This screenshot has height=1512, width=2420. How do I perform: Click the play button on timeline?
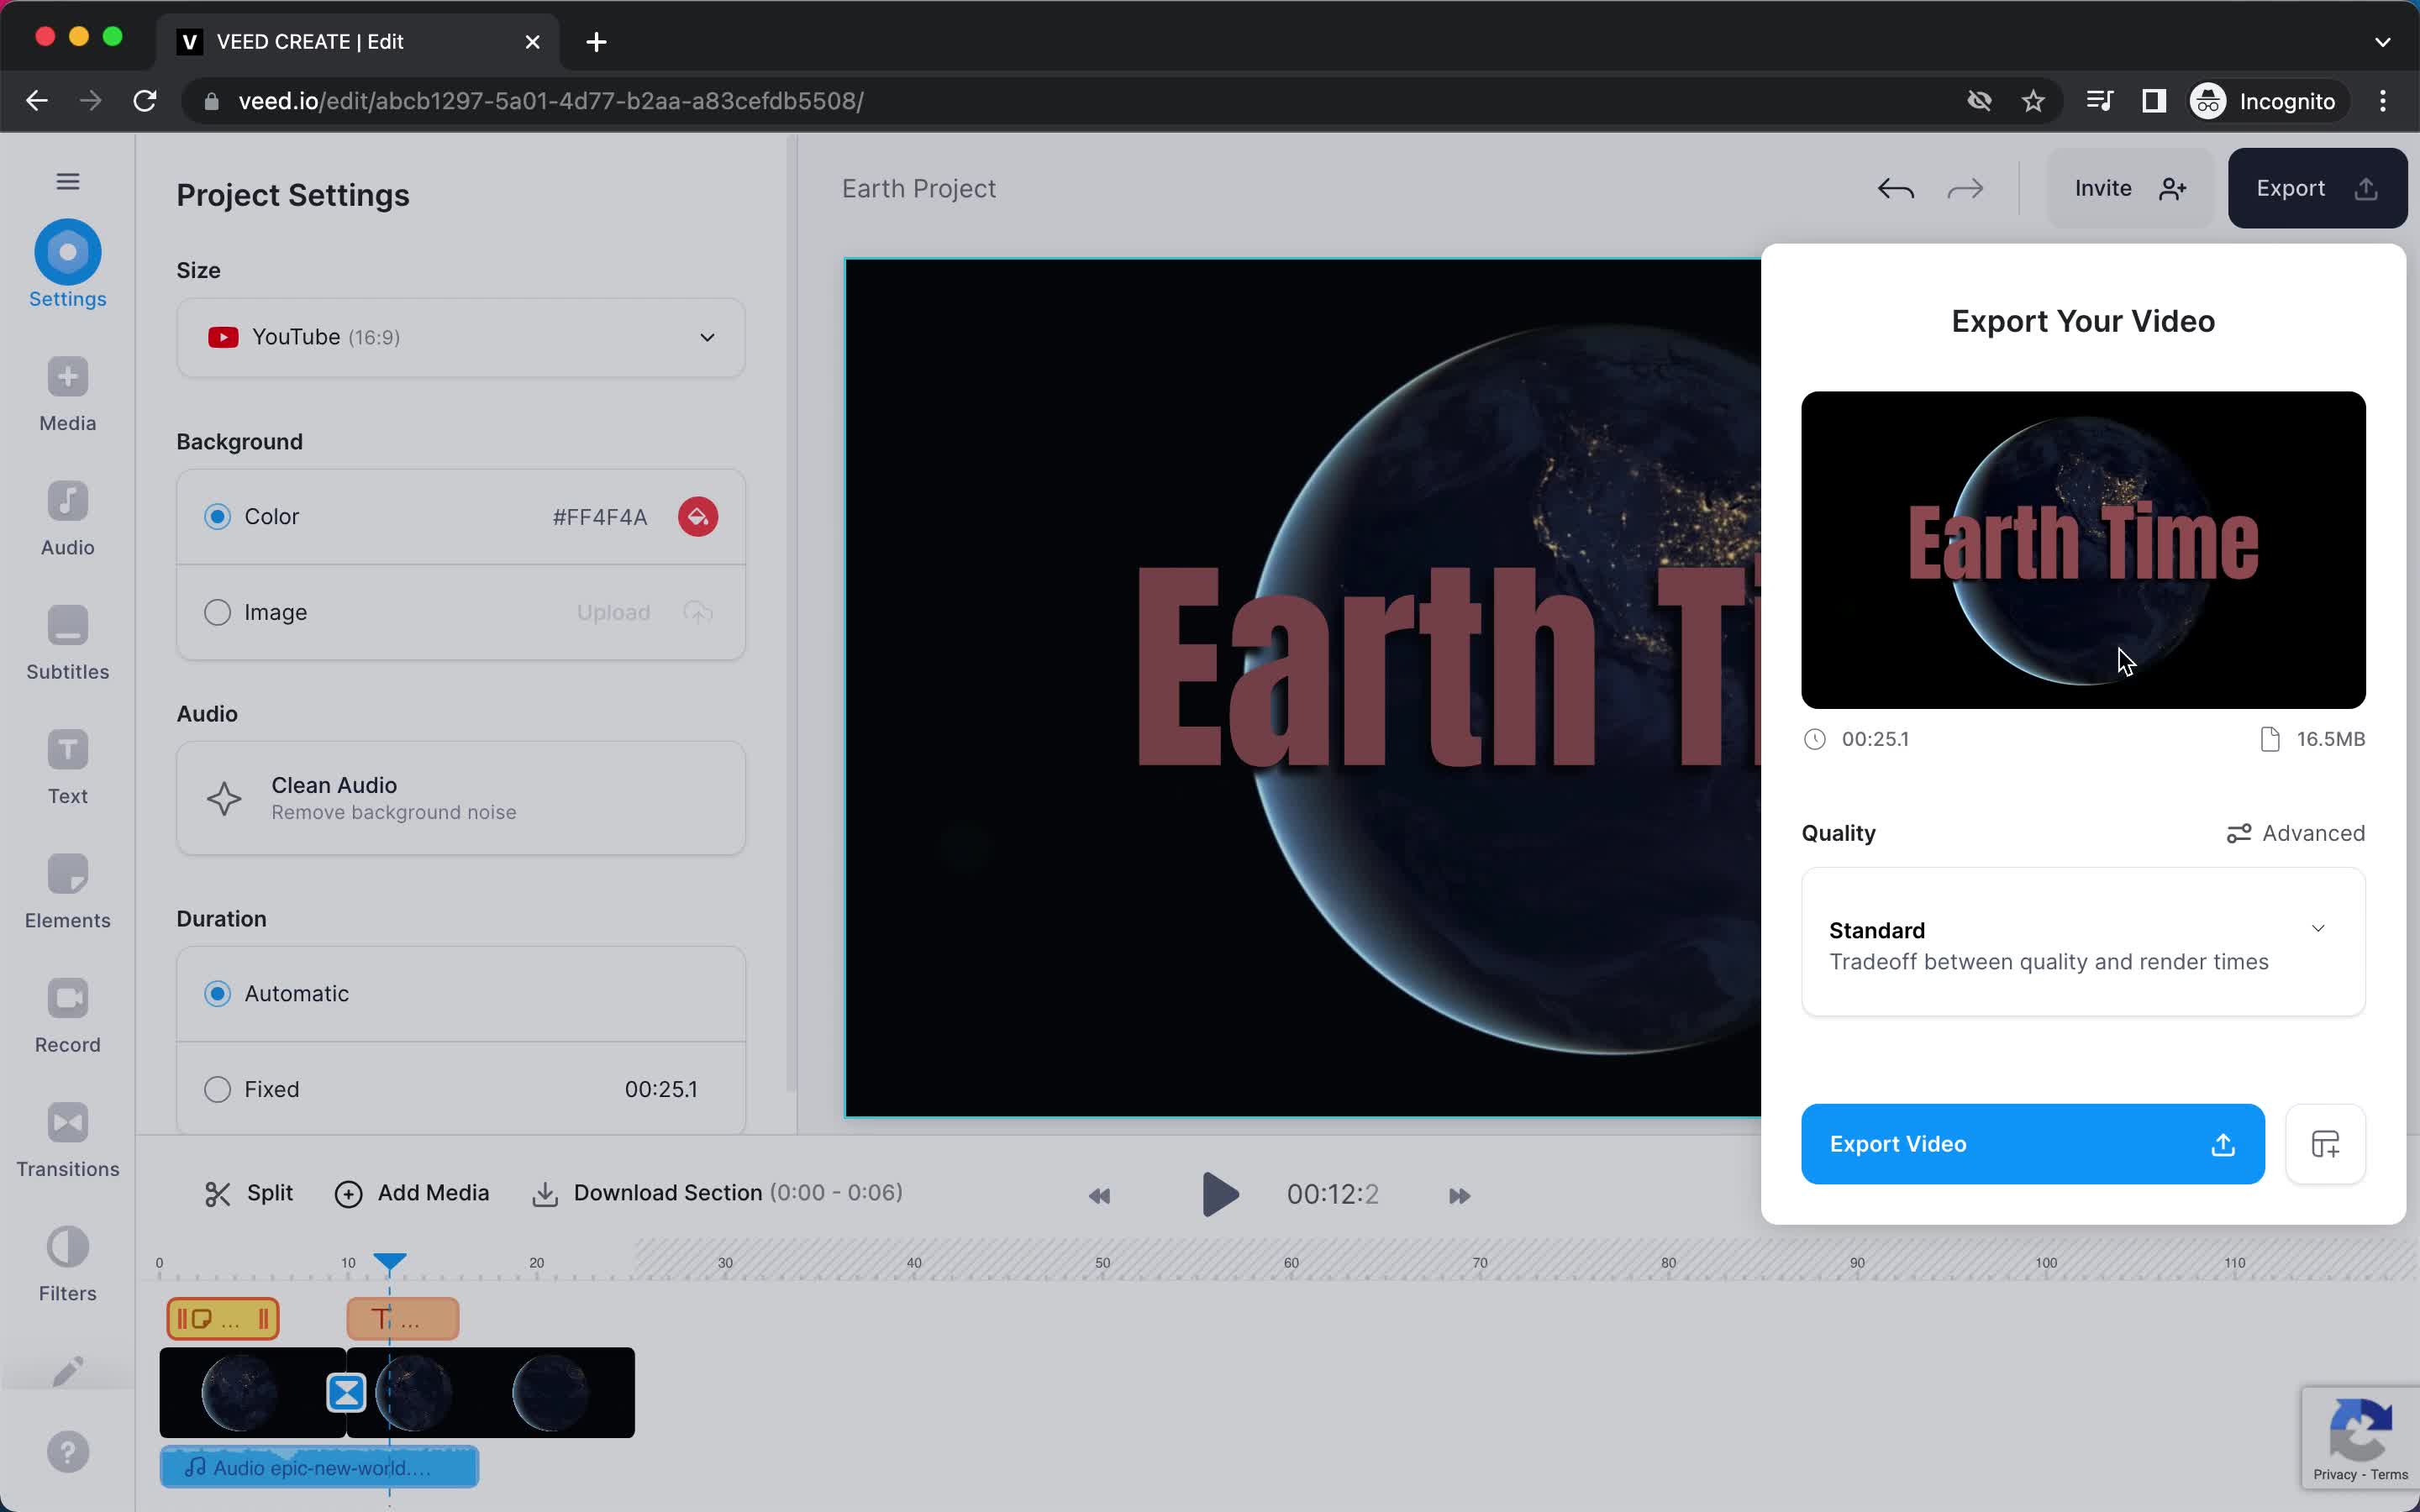pyautogui.click(x=1218, y=1194)
